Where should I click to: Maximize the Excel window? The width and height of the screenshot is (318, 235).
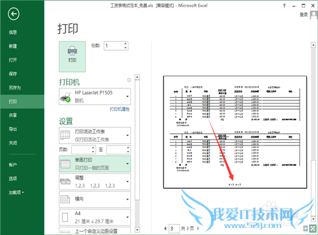(x=303, y=6)
